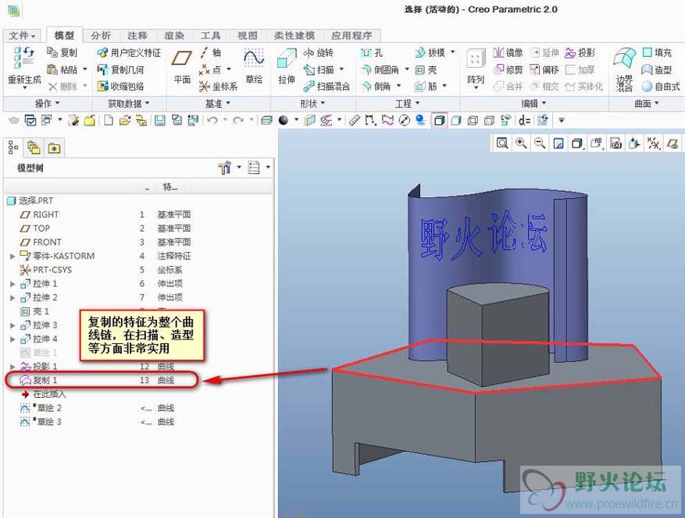Expand the 拉伸 1 feature node
Image resolution: width=685 pixels, height=518 pixels.
[x=12, y=284]
